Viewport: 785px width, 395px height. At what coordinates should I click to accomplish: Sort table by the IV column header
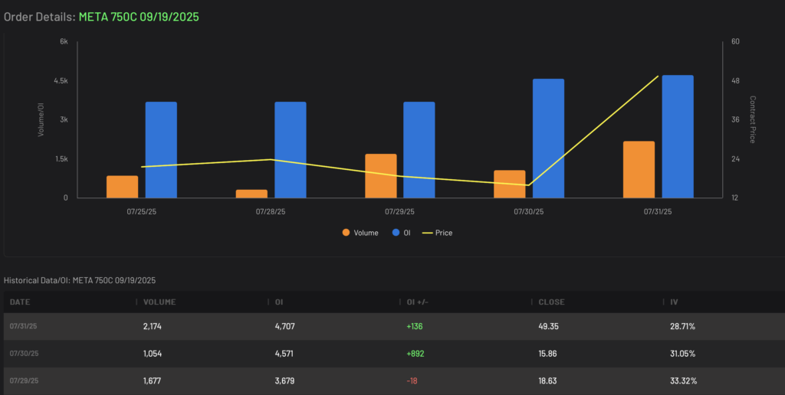click(674, 302)
